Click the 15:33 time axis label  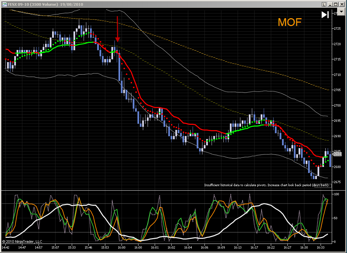[x=72, y=248]
